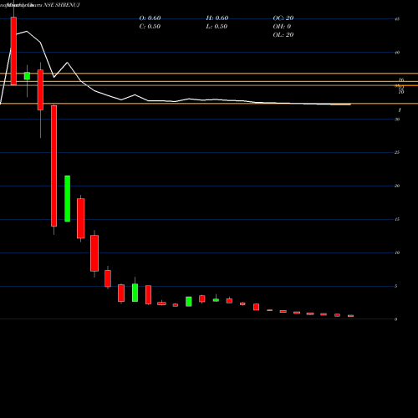Click the "NSE SHRENUJ" chart title
The width and height of the screenshot is (418, 418).
tap(62, 5)
